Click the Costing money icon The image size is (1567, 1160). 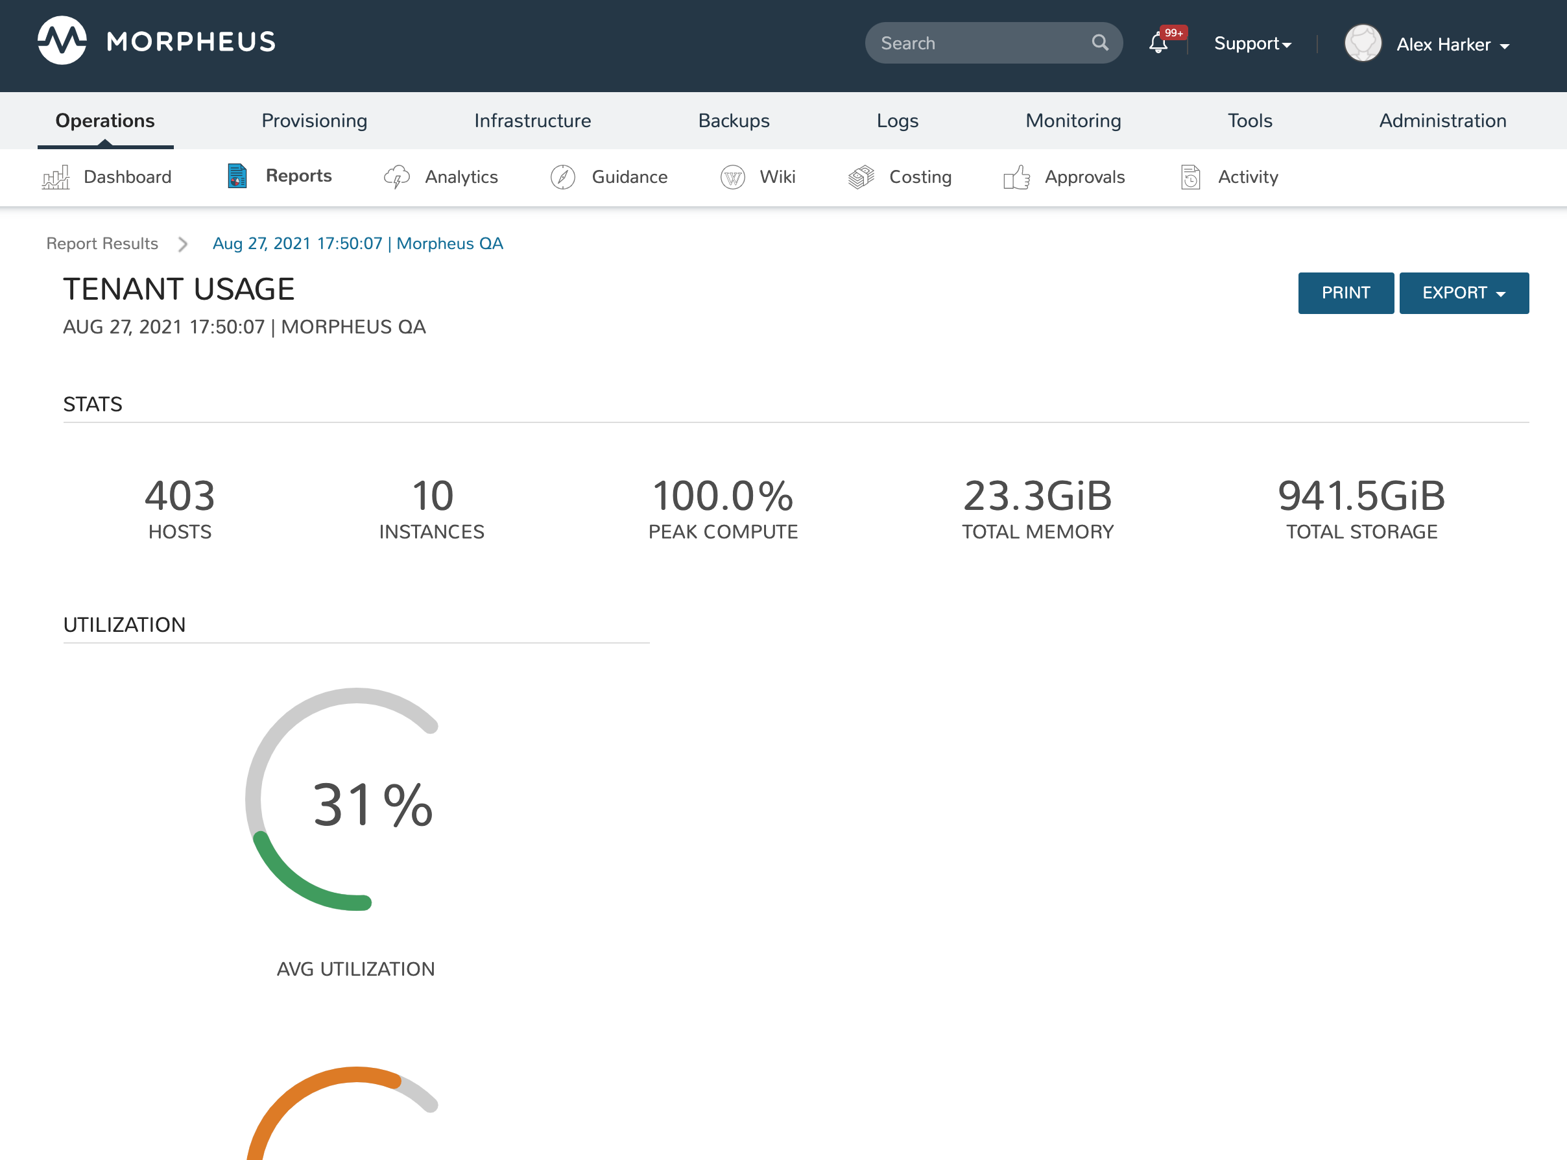tap(861, 177)
